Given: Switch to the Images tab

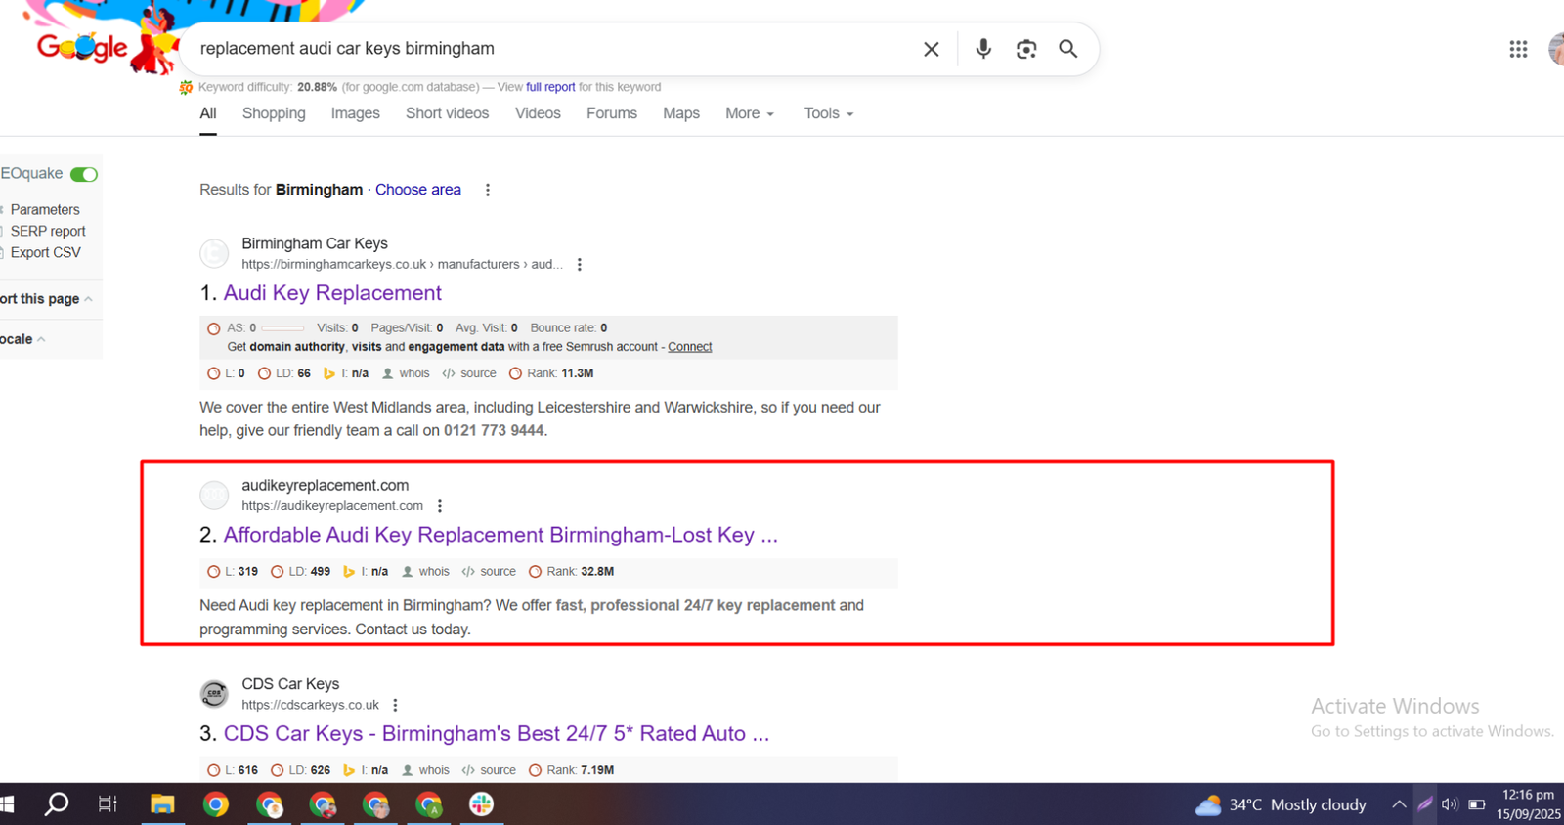Looking at the screenshot, I should pyautogui.click(x=355, y=113).
